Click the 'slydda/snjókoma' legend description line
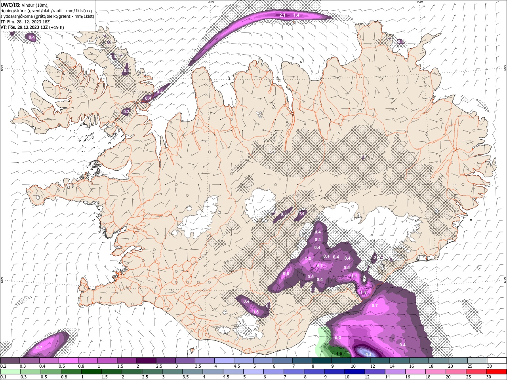 tap(48, 16)
